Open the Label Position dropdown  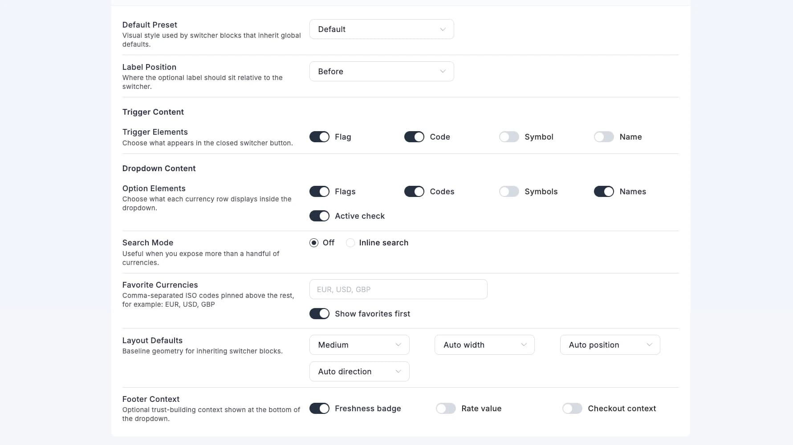381,72
